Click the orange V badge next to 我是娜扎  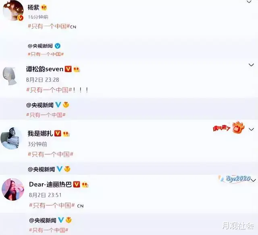58,133
